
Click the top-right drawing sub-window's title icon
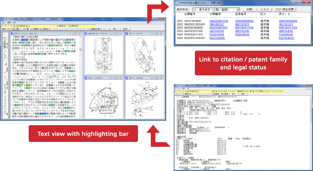[127, 33]
